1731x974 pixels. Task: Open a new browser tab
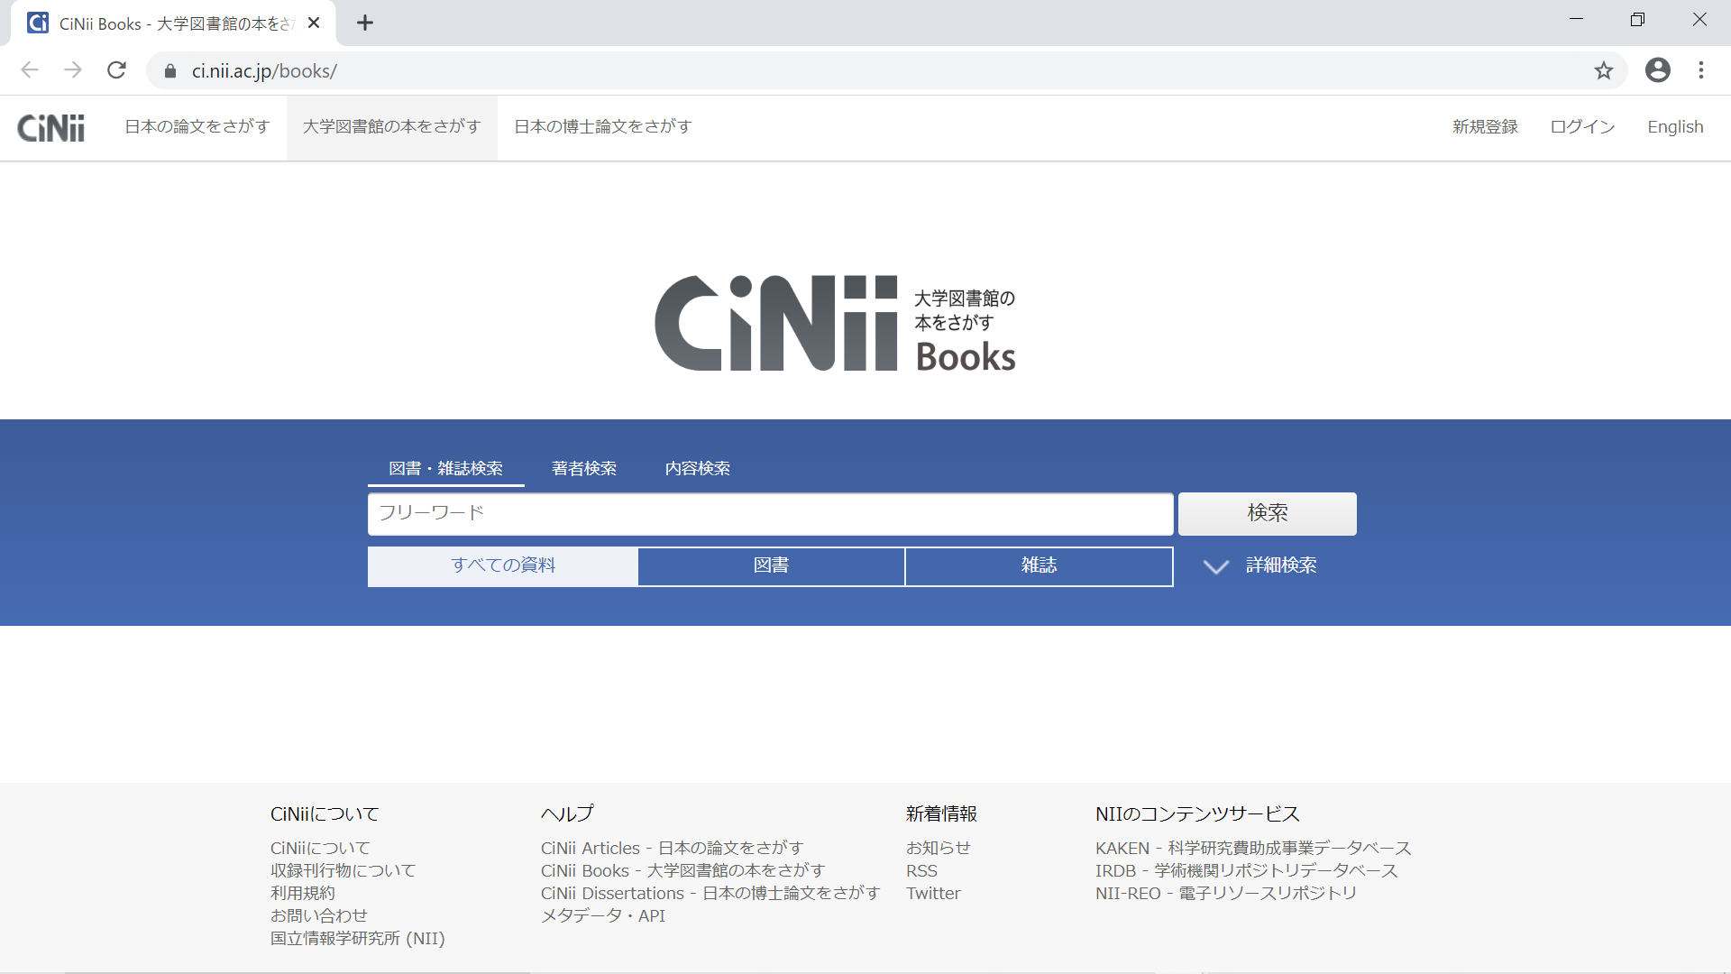365,23
